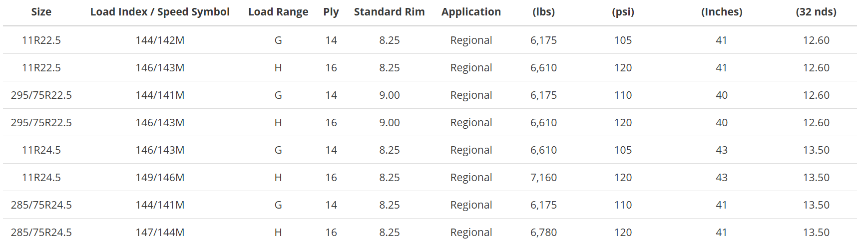This screenshot has width=857, height=248.
Task: Select the first row's 11R22.5 size cell
Action: (41, 40)
